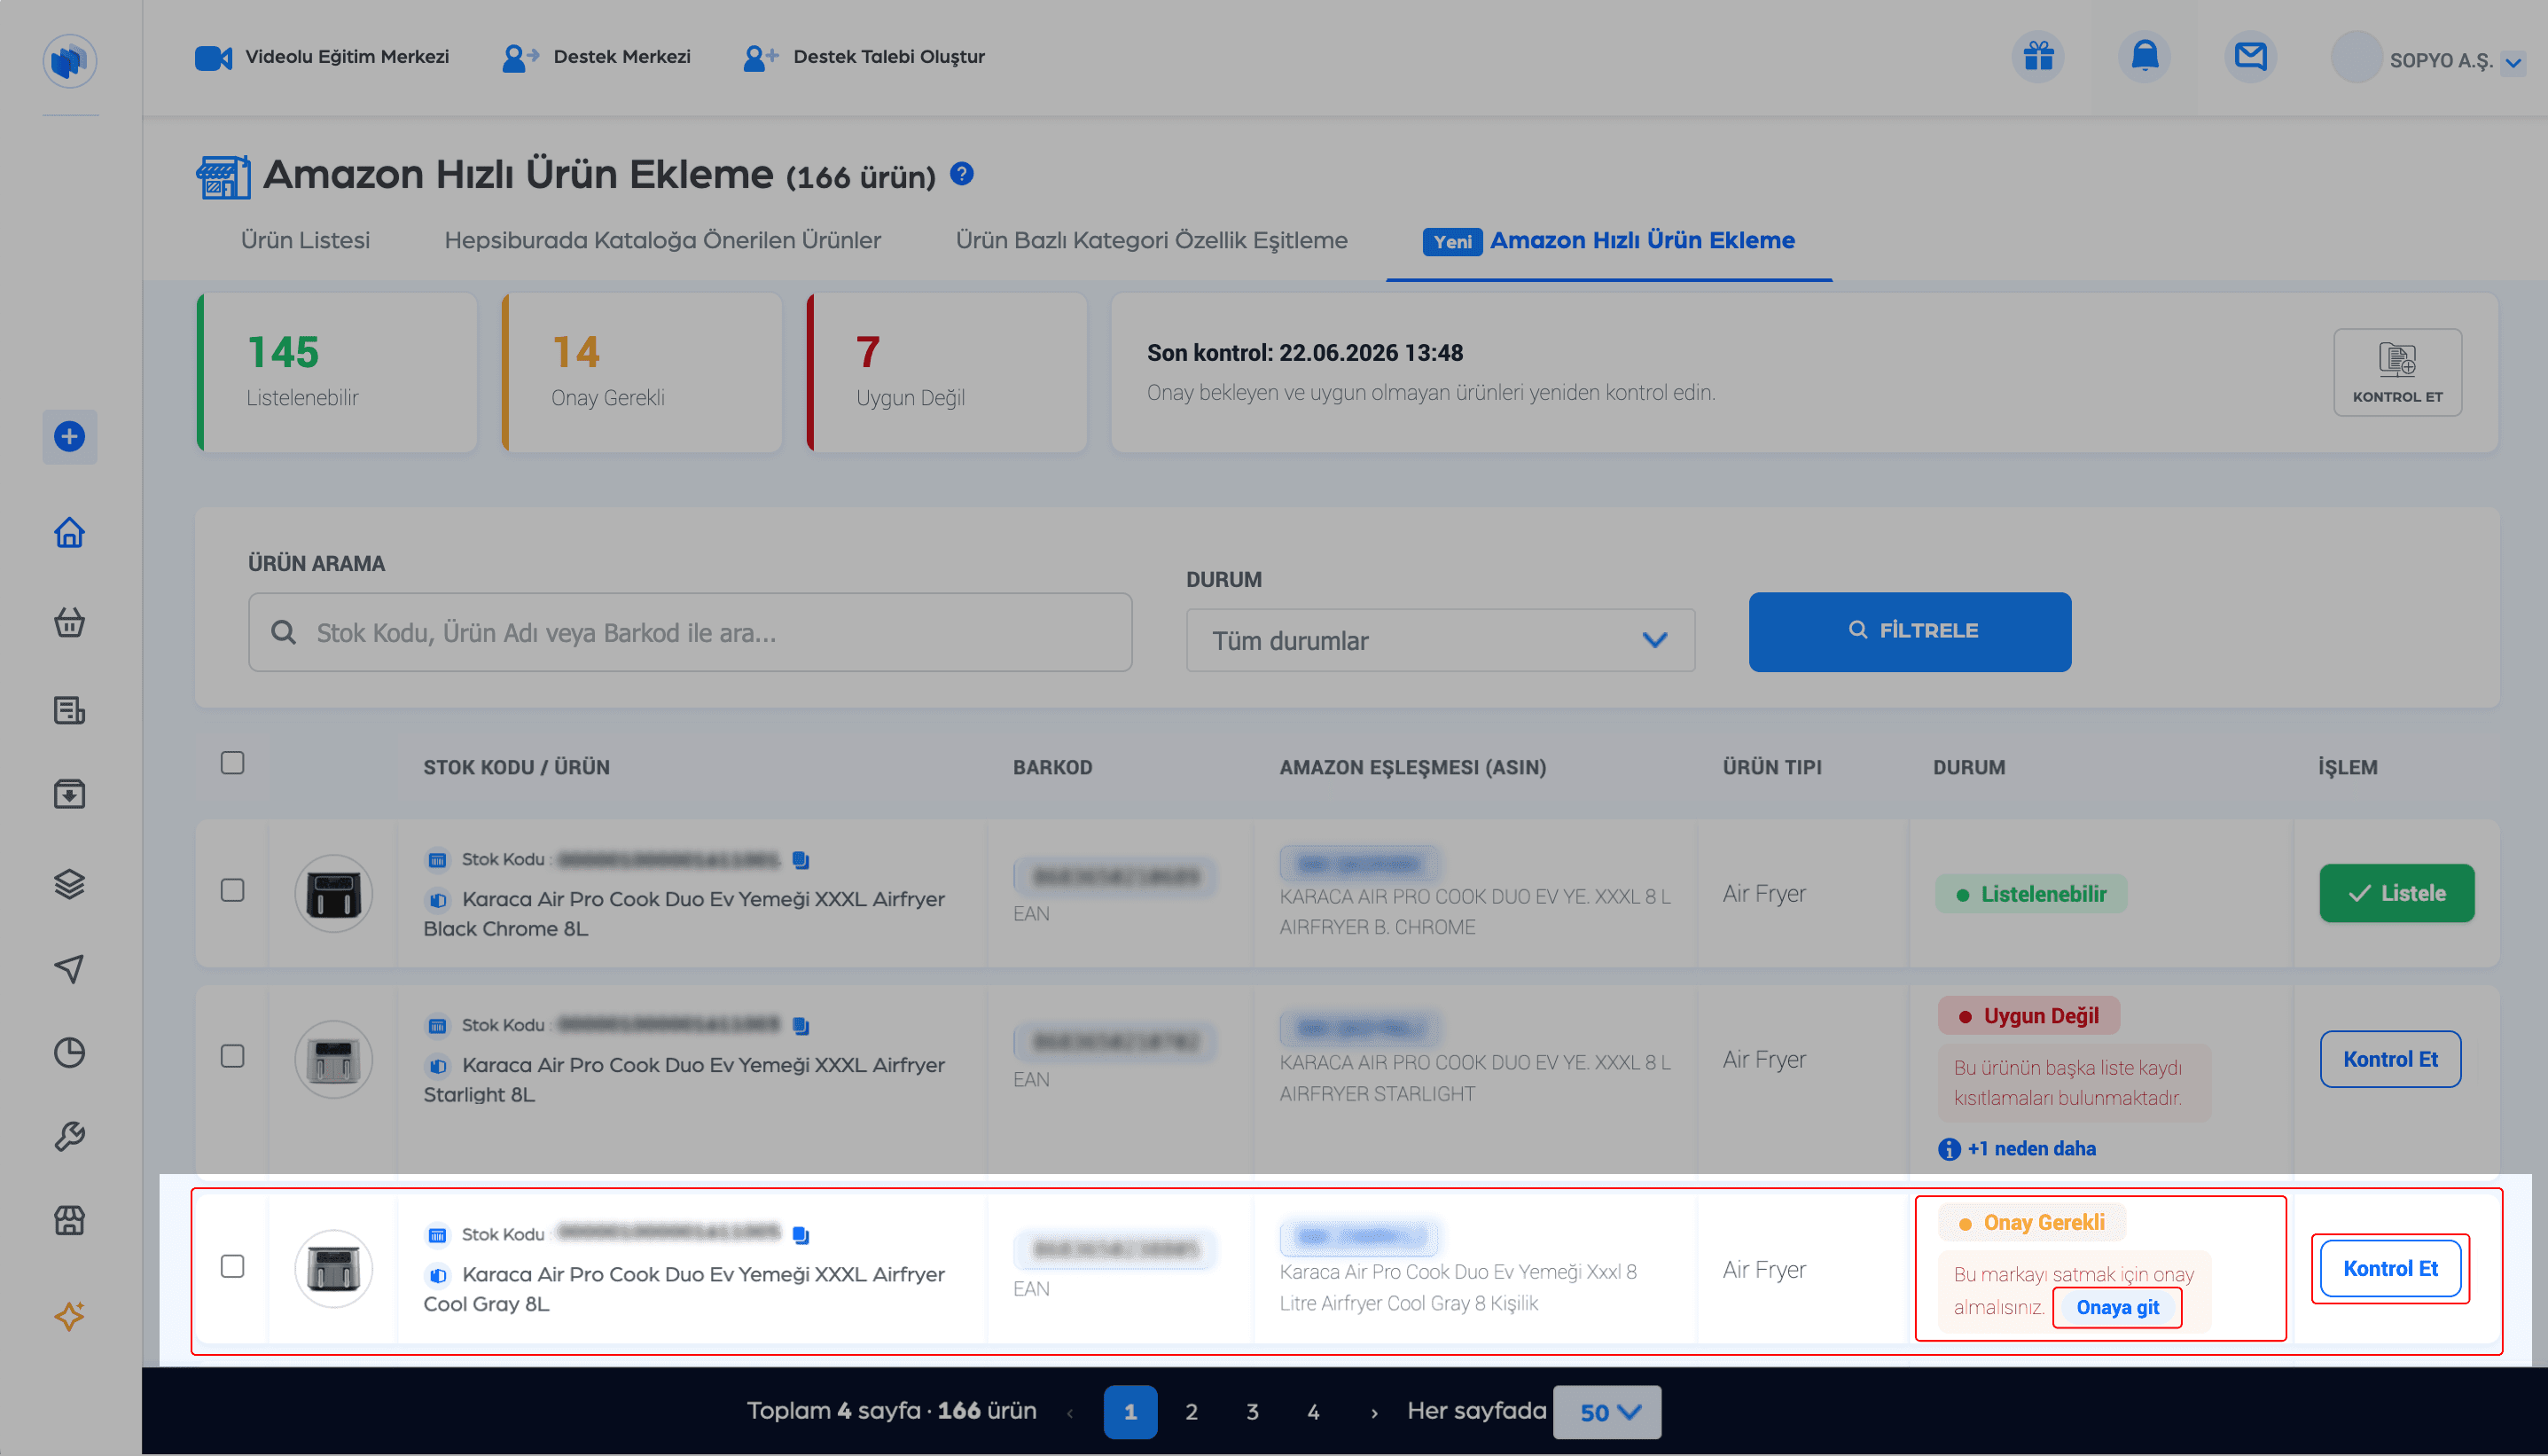The image size is (2548, 1456).
Task: Click the help question mark beside the title
Action: pyautogui.click(x=962, y=174)
